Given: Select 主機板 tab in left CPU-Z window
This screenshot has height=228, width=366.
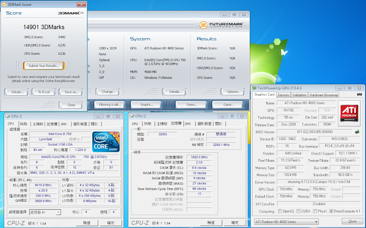Looking at the screenshot, I should point(38,124).
